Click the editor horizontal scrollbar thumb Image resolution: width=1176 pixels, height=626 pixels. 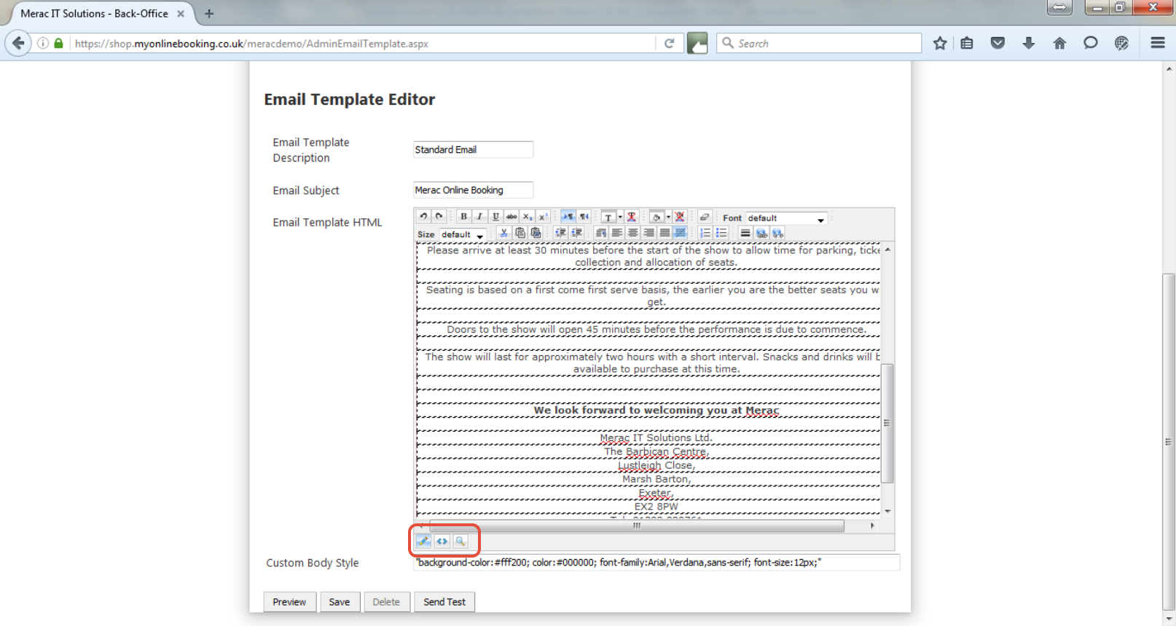tap(637, 526)
